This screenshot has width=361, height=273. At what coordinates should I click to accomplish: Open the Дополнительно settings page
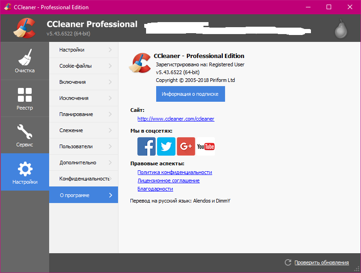(84, 163)
